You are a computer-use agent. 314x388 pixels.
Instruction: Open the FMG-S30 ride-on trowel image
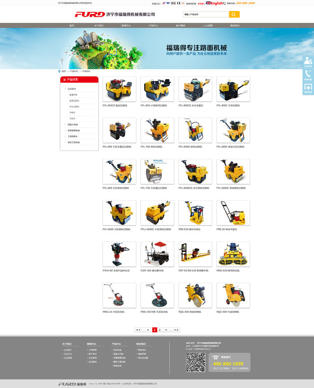pos(233,254)
